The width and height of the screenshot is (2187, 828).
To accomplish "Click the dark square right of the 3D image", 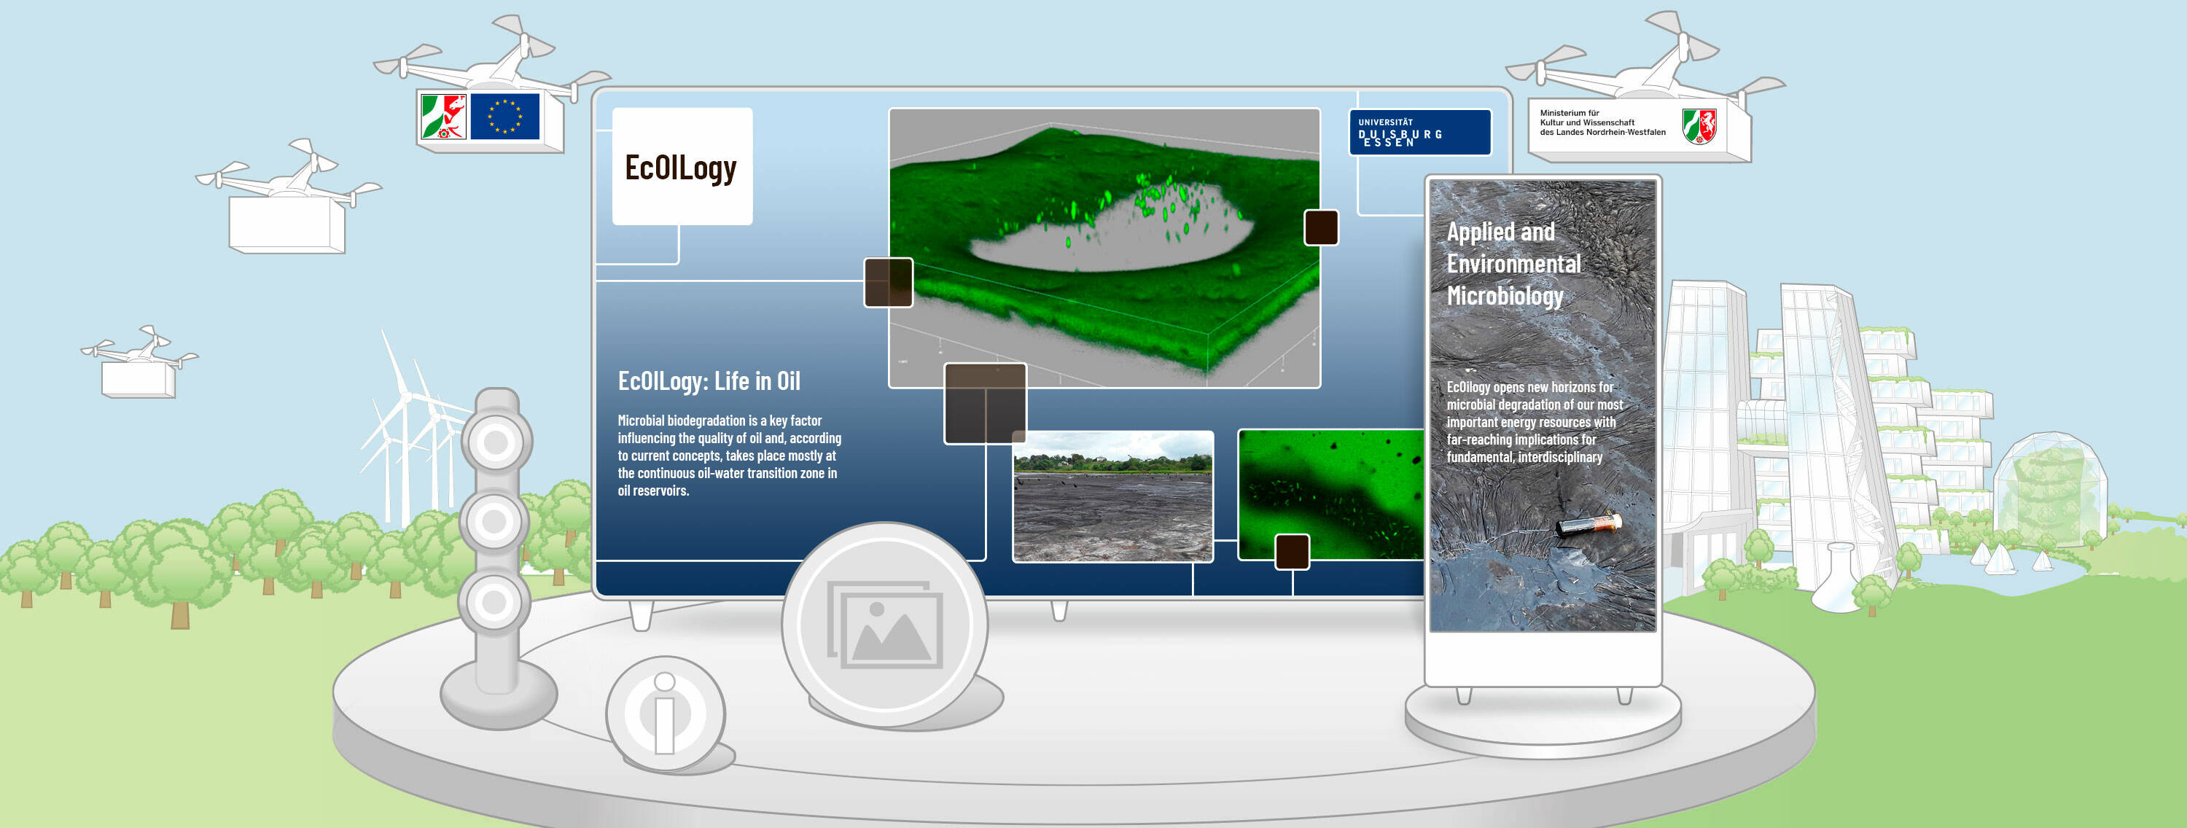I will coord(1321,227).
